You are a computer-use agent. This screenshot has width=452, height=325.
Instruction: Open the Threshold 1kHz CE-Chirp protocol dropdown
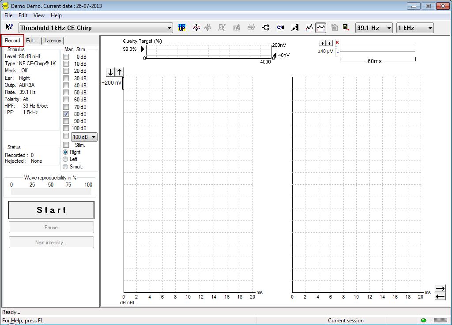[96, 28]
